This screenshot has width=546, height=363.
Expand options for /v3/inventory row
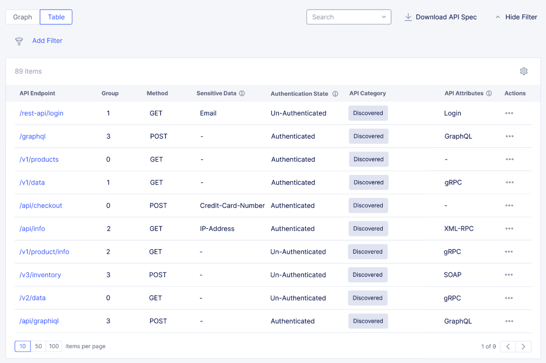[509, 275]
